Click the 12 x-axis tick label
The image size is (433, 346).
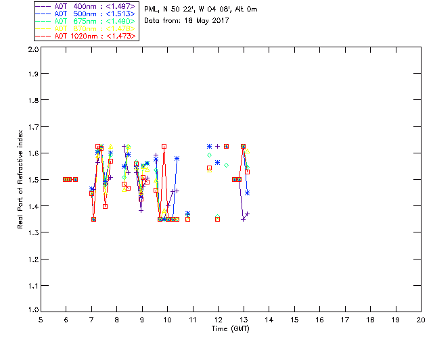click(x=218, y=320)
